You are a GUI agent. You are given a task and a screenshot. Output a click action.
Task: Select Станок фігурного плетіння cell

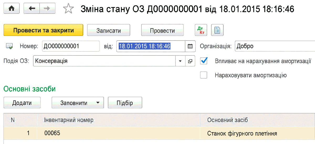click(258, 133)
